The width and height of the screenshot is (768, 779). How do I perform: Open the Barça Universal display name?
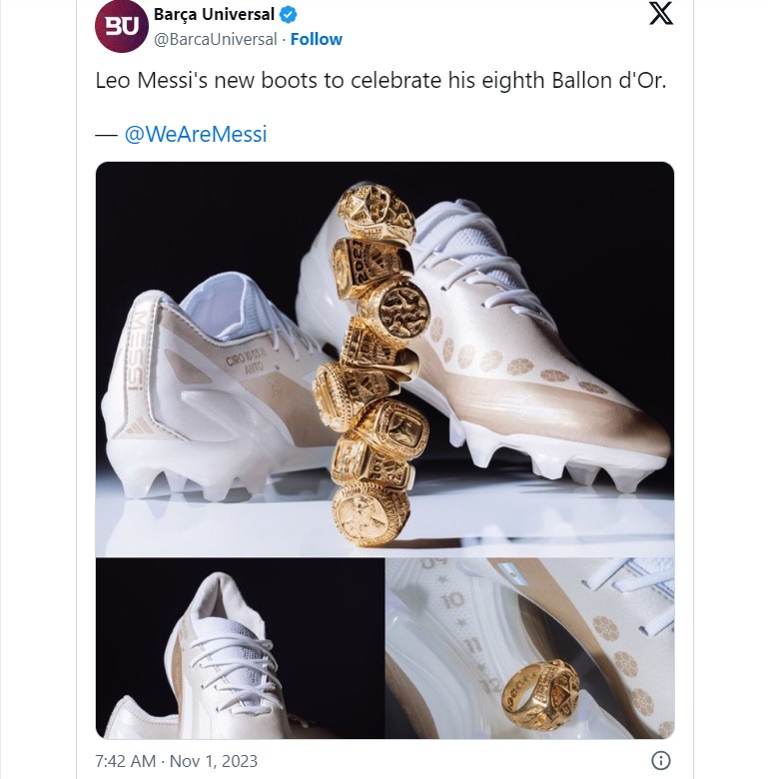click(x=214, y=15)
